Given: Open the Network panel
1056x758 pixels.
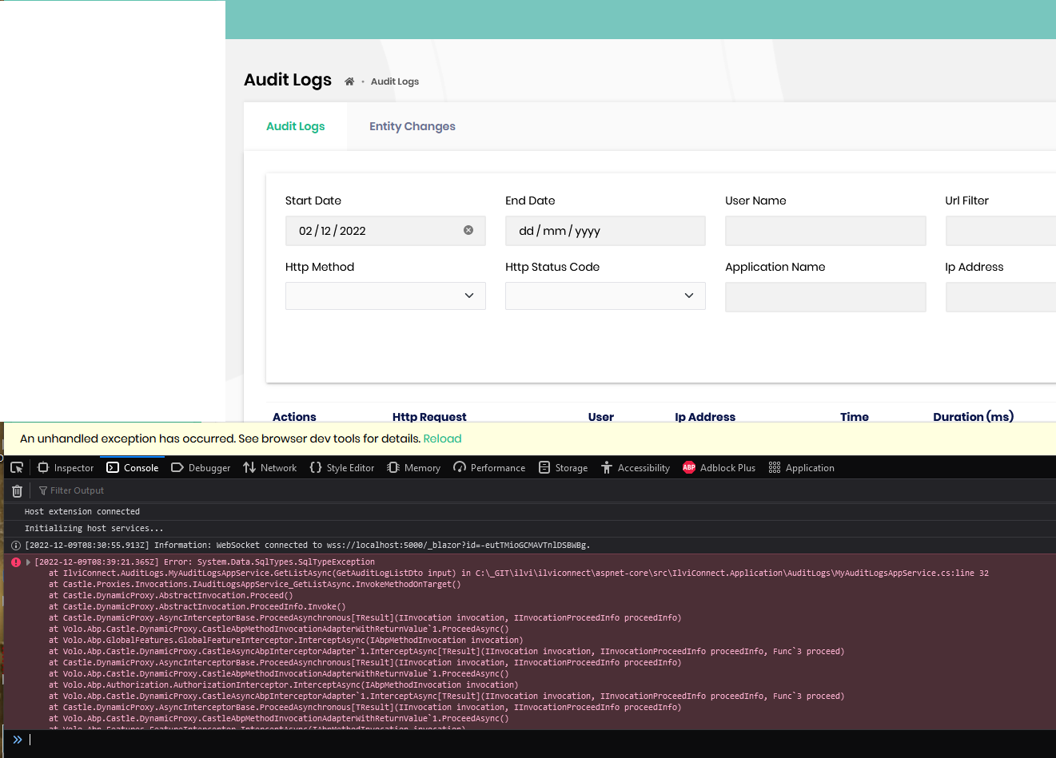Looking at the screenshot, I should (270, 468).
